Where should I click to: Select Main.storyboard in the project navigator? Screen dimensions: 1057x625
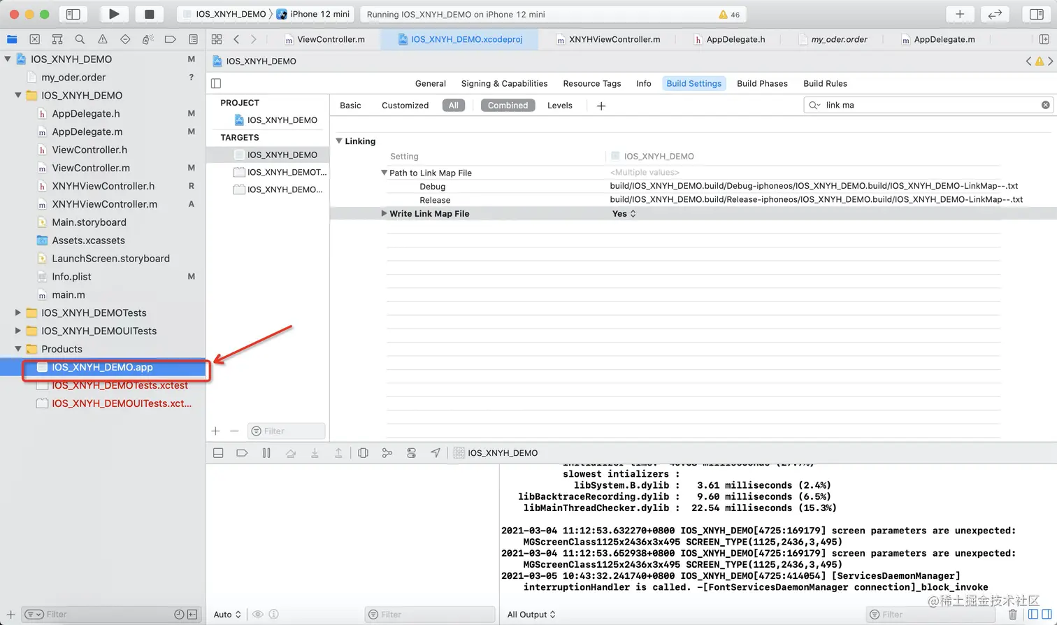pyautogui.click(x=89, y=222)
